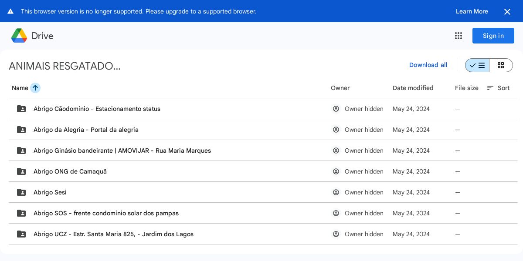Click the Date modified column header

click(413, 88)
